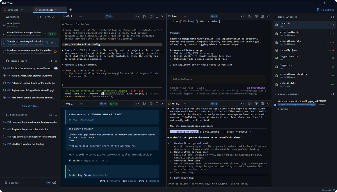Viewport: 337px width, 192px height.
Task: Search GitHub issues
Action: pos(56,61)
